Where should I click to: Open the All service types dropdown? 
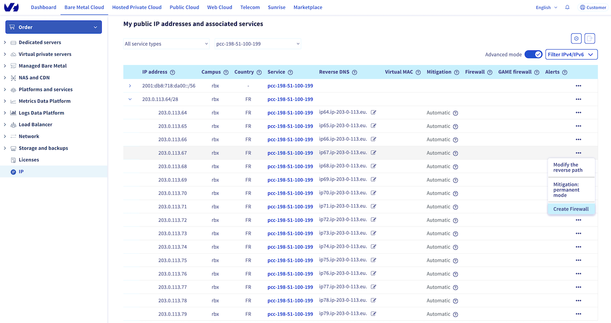(166, 44)
